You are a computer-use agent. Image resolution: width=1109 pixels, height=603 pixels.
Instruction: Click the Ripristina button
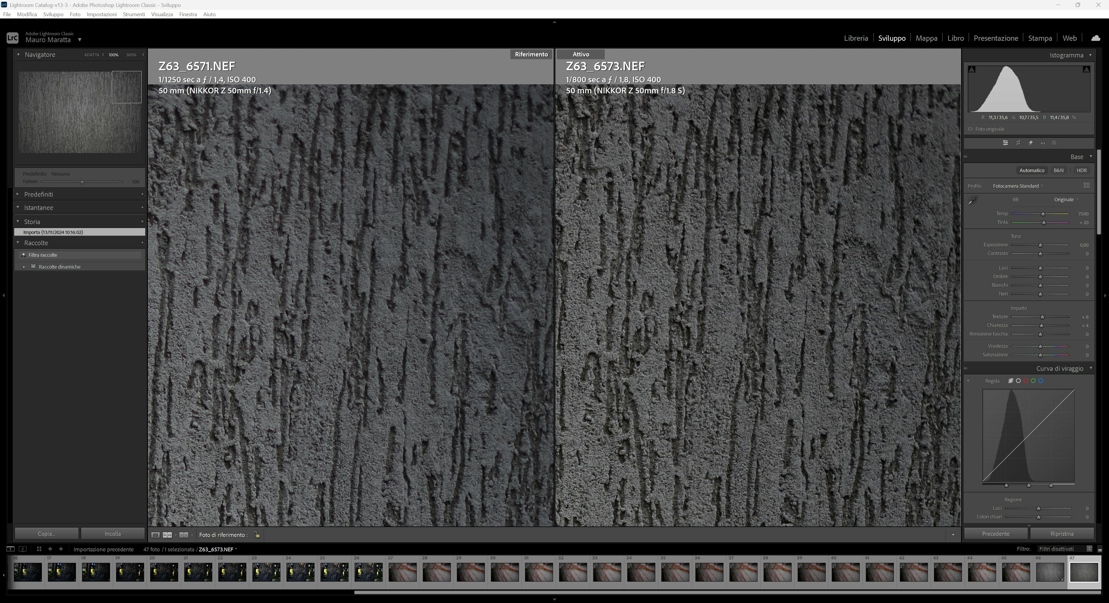click(1062, 534)
